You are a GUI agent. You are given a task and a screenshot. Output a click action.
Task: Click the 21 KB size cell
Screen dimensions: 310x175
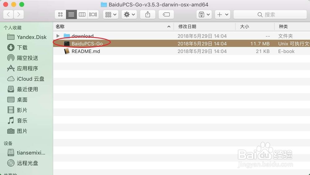coord(263,51)
